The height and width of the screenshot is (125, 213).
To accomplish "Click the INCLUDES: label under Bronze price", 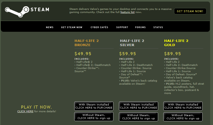I will pyautogui.click(x=82, y=59).
